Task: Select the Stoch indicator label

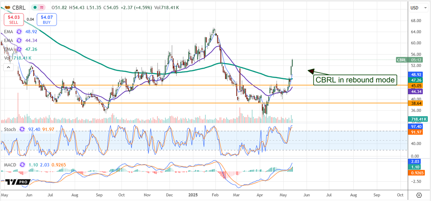Action: tap(10, 129)
